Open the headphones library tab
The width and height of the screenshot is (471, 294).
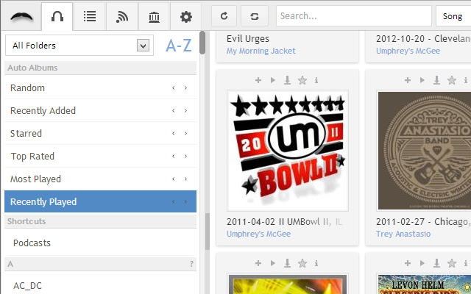click(57, 17)
